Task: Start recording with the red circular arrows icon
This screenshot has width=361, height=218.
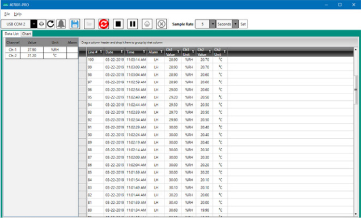Action: (x=104, y=24)
